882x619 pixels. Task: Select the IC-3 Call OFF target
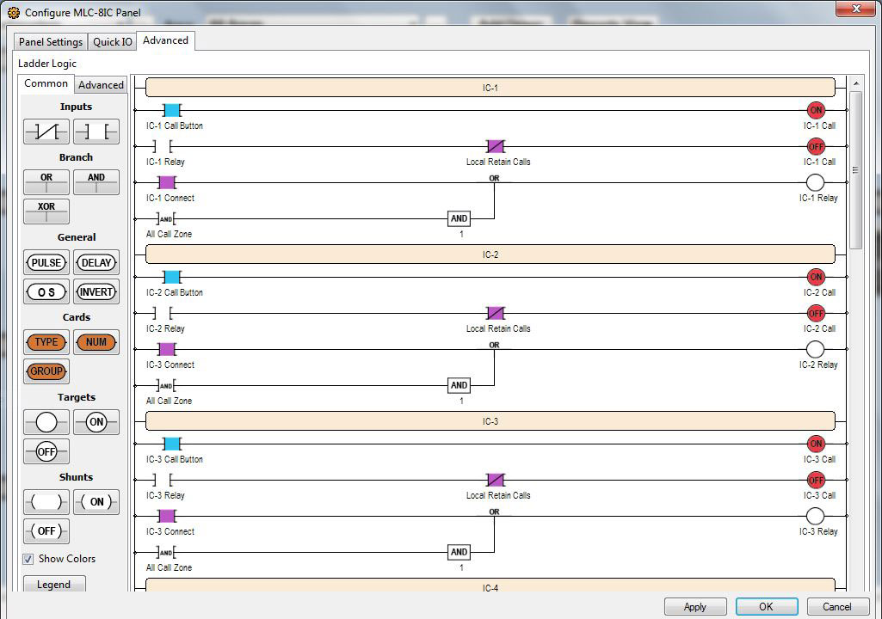[x=816, y=480]
